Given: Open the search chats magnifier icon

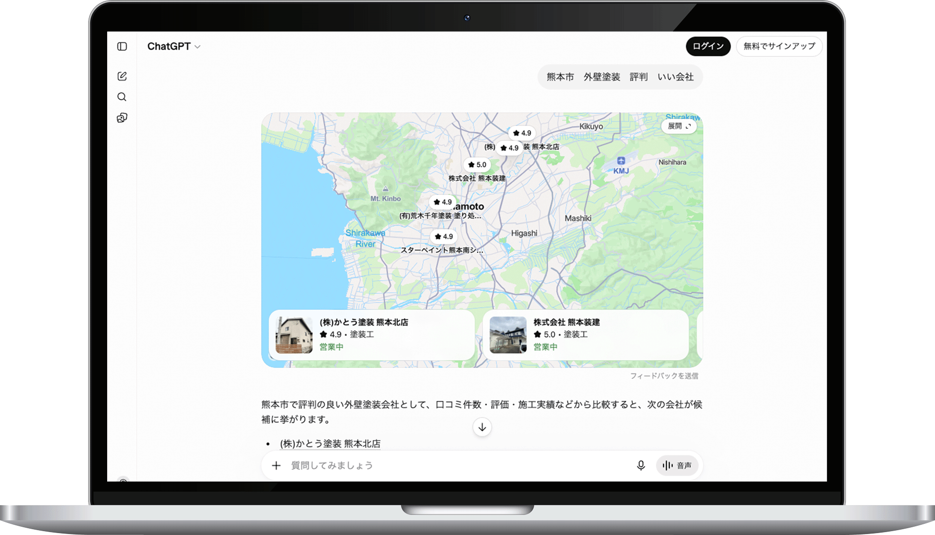Looking at the screenshot, I should coord(122,97).
